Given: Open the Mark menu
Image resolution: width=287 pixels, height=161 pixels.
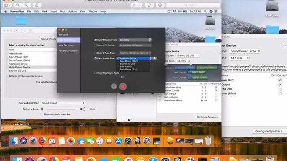Looking at the screenshot, I should tap(44, 11).
